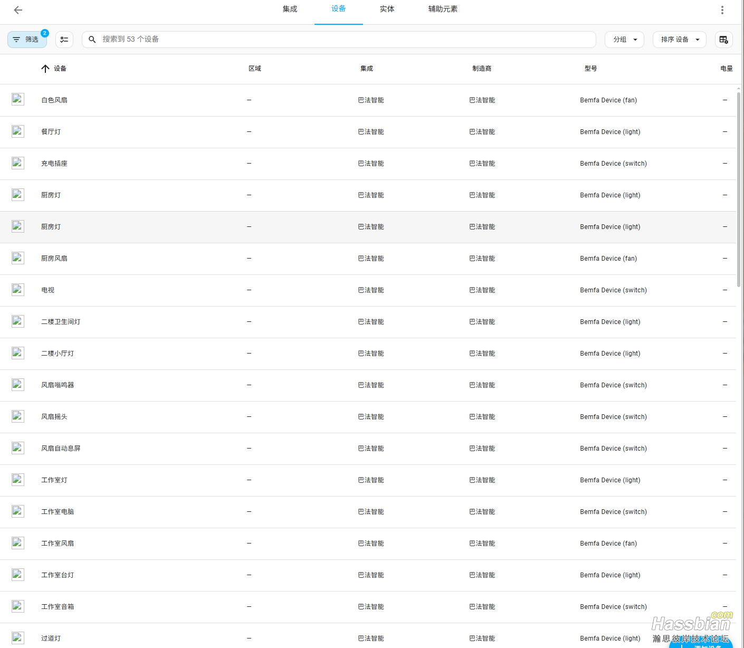
Task: Open the 分组 grouping dropdown
Action: [624, 40]
